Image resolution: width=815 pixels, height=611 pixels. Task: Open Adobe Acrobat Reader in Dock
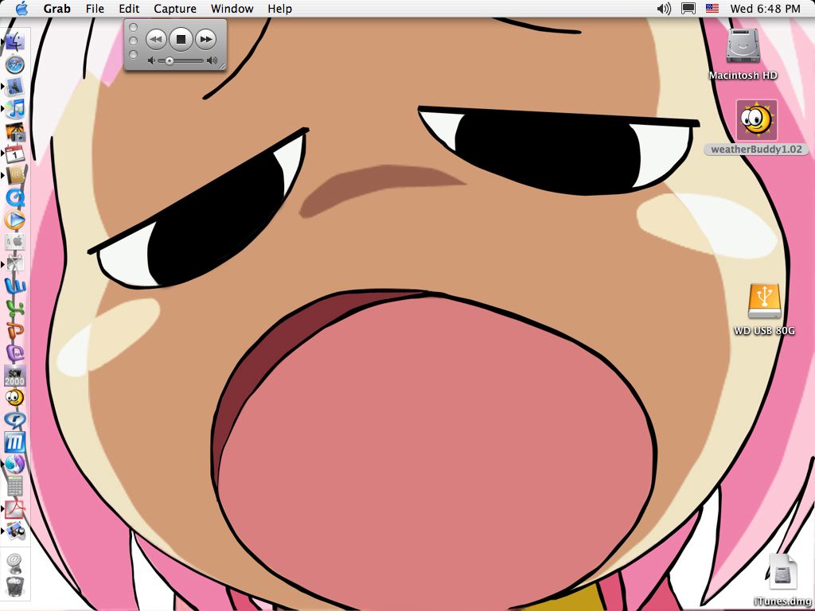point(14,508)
